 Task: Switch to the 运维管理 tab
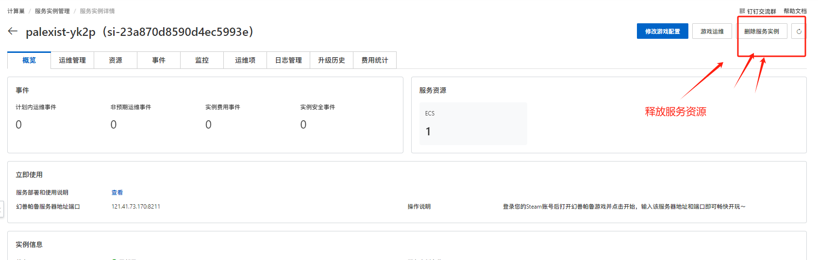[x=72, y=60]
